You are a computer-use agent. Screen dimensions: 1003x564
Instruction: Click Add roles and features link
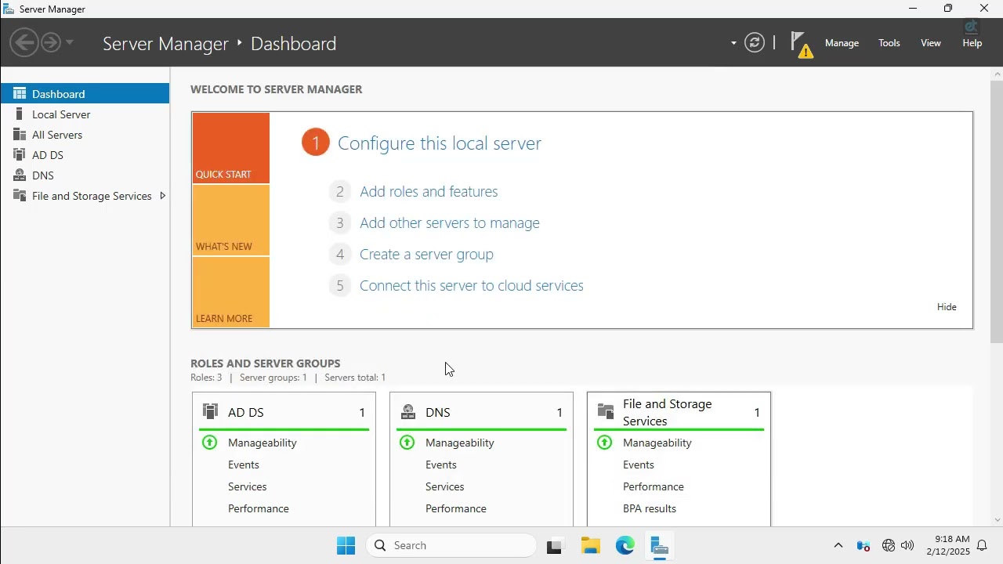(x=429, y=191)
